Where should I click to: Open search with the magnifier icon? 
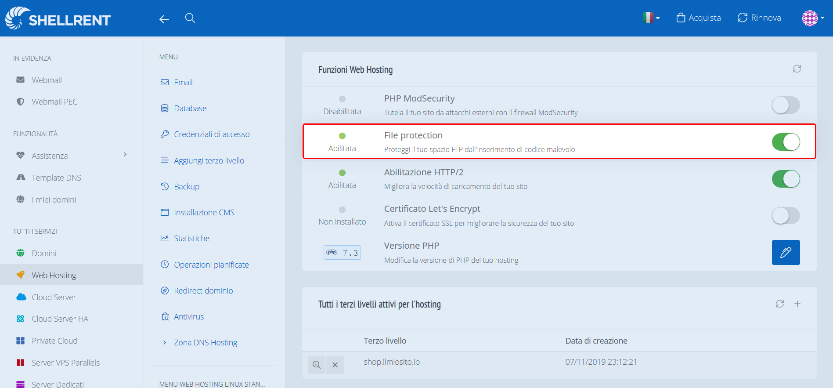coord(190,18)
